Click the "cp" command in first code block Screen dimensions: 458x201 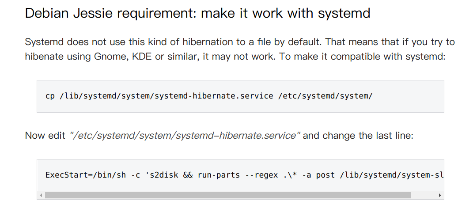50,96
